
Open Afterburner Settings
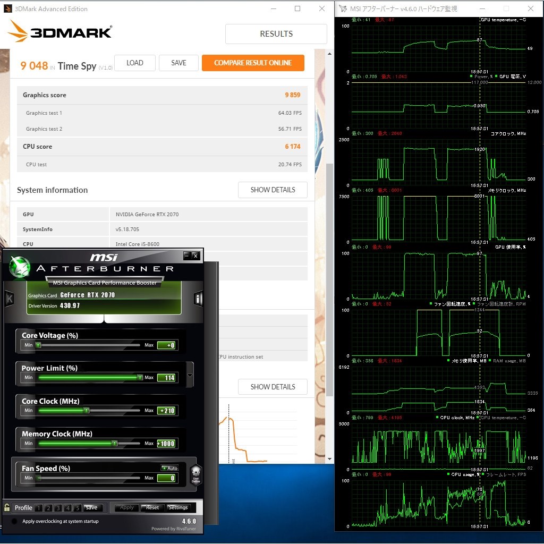178,507
